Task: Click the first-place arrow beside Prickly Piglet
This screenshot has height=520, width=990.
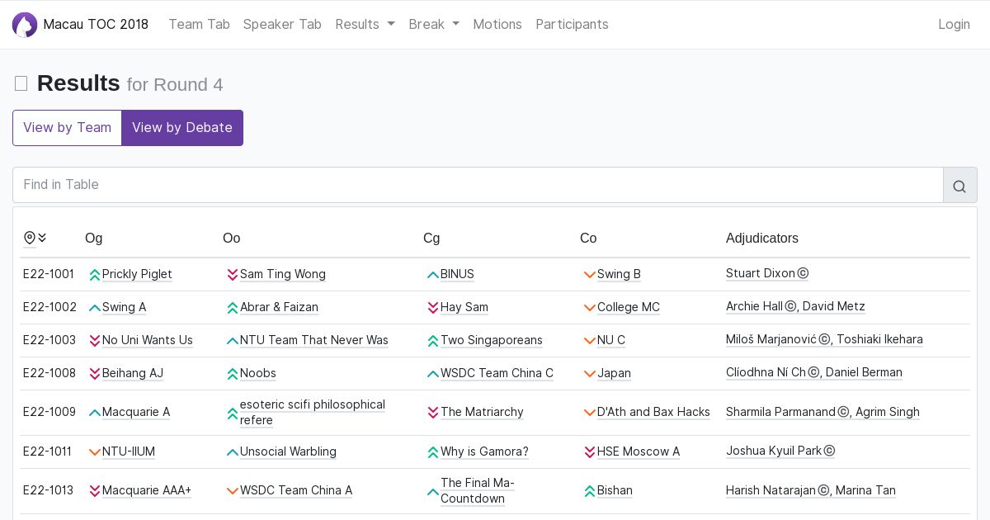Action: pyautogui.click(x=94, y=275)
